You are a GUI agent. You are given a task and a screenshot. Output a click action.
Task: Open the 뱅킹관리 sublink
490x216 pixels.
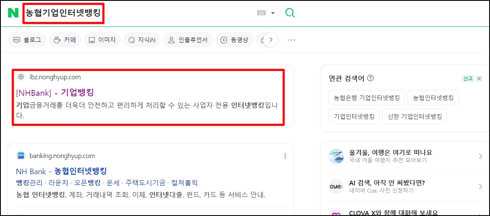[x=29, y=183]
